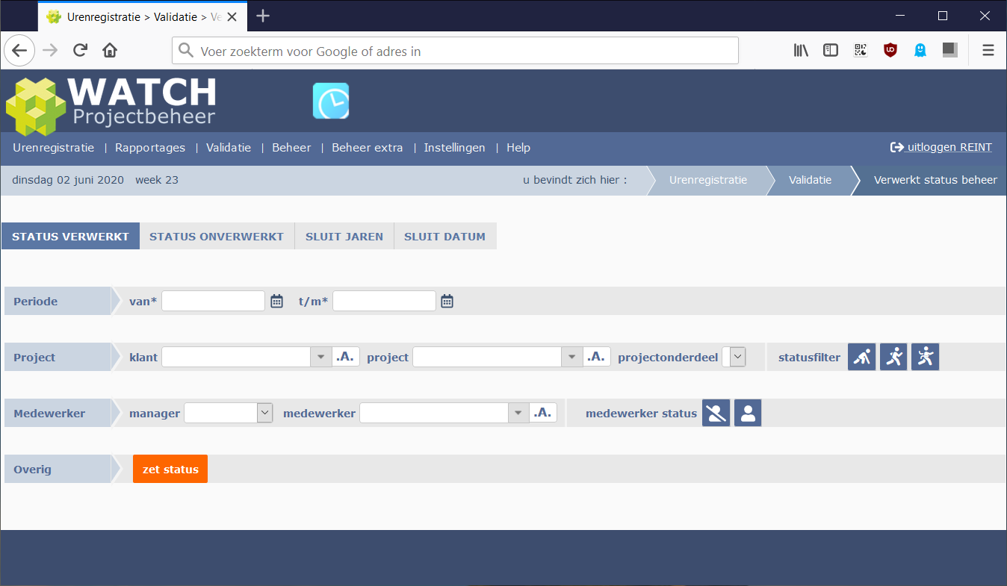Switch to STATUS ONVERWERKT tab

pos(217,237)
